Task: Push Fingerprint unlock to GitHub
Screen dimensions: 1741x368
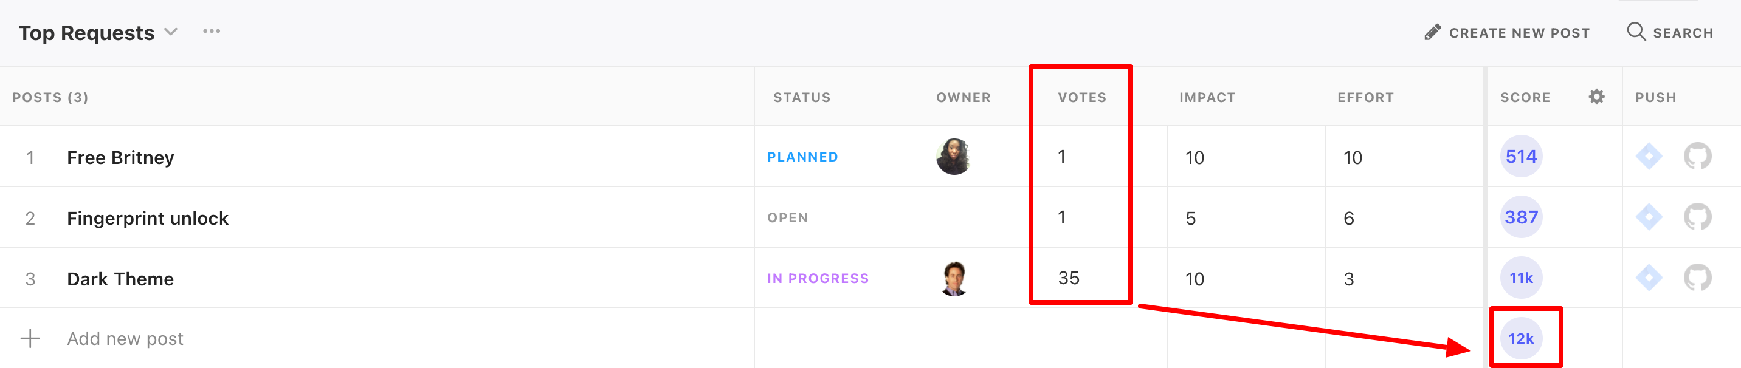Action: [1697, 217]
